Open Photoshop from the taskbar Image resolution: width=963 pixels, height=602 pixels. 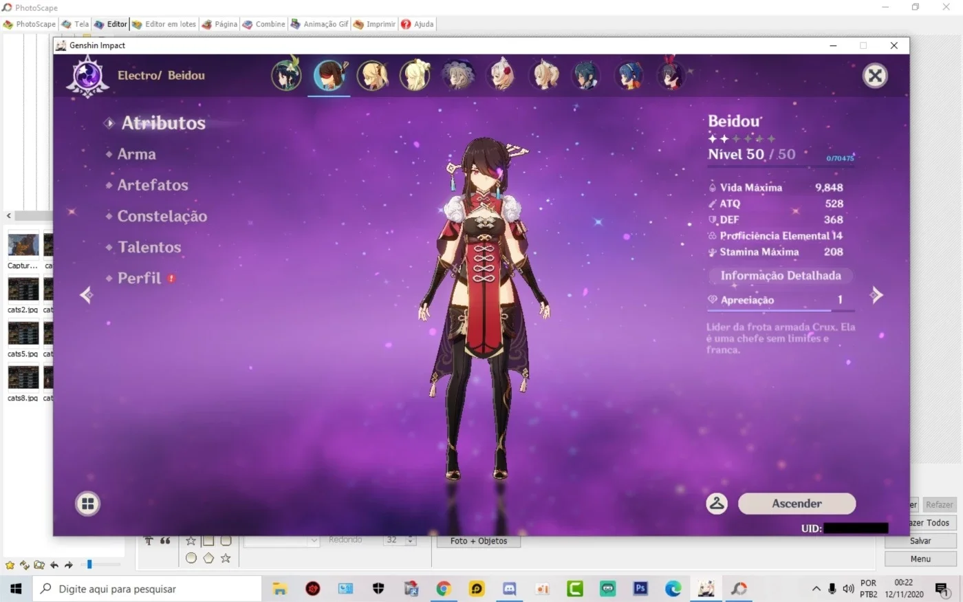pyautogui.click(x=640, y=589)
